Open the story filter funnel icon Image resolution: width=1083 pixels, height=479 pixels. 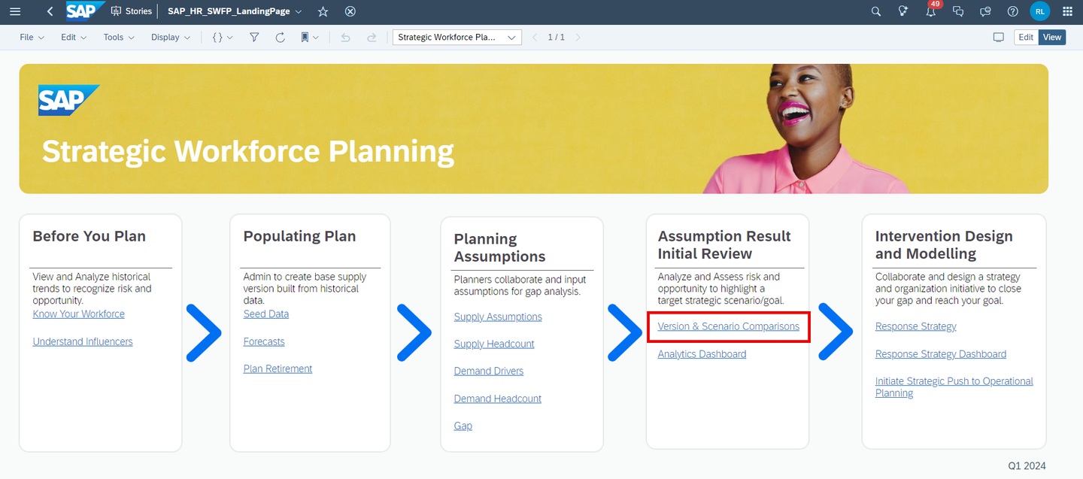pyautogui.click(x=254, y=37)
